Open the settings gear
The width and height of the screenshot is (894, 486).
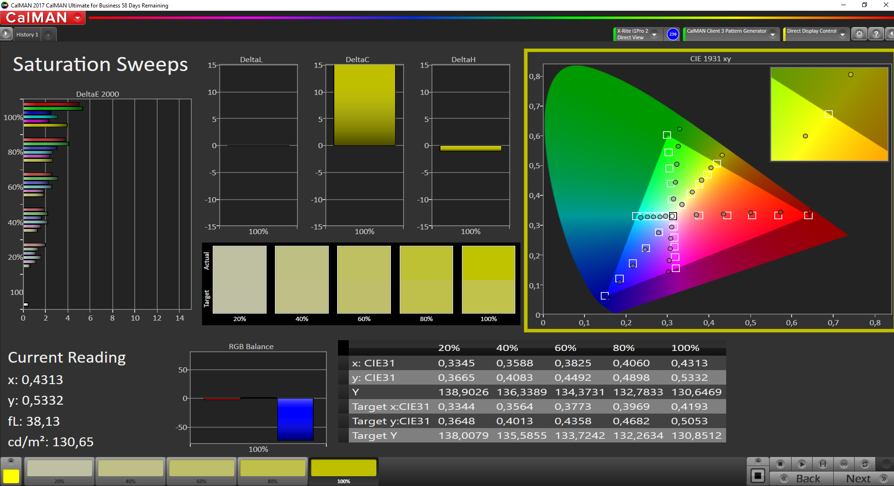click(x=859, y=34)
